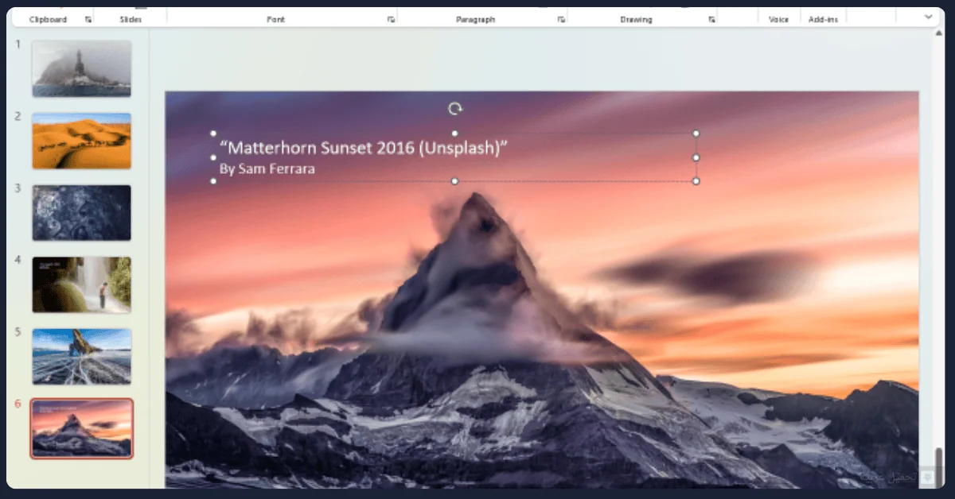Click the Paragraph group label

475,19
